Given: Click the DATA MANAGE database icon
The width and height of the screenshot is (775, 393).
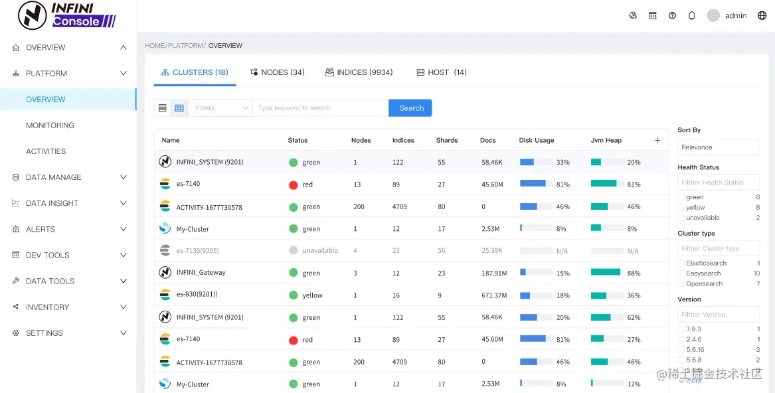Looking at the screenshot, I should coord(16,177).
